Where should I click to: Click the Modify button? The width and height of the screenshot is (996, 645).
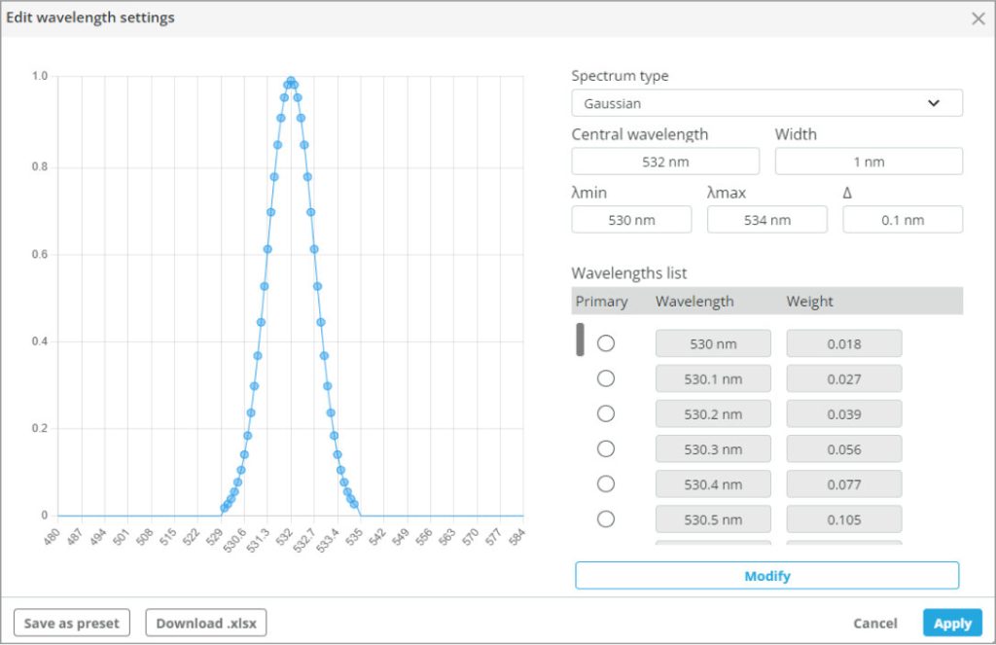tap(766, 576)
